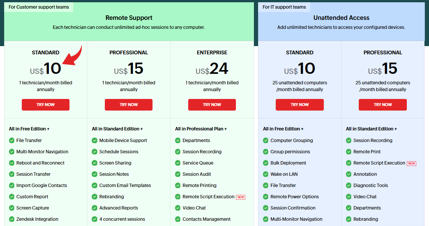Click 'Rebranding' in Remote Support Professional list
This screenshot has width=429, height=226.
pos(112,197)
